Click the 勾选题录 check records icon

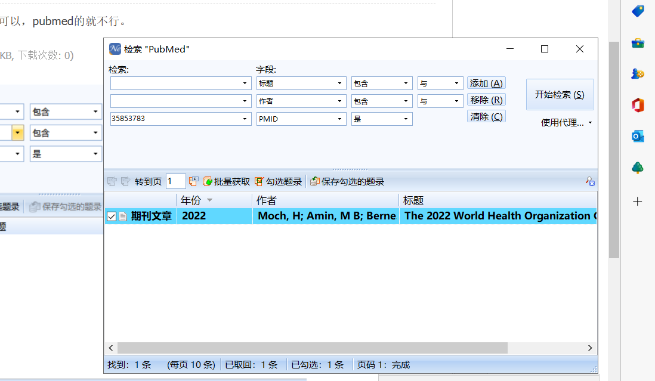(259, 181)
